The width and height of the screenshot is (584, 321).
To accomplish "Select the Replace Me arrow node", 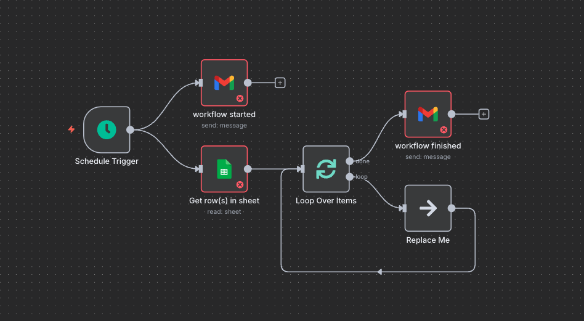I will 428,208.
